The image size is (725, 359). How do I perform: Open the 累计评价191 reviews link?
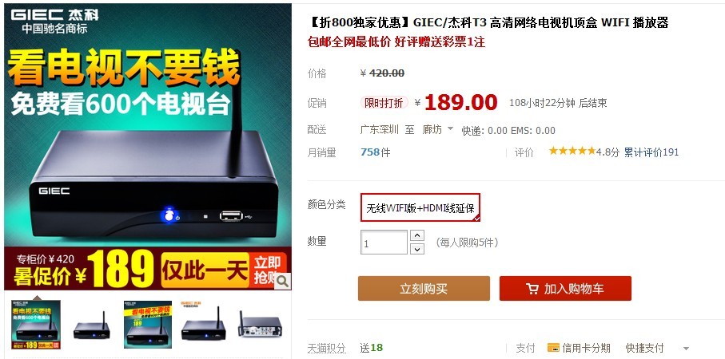coord(651,152)
